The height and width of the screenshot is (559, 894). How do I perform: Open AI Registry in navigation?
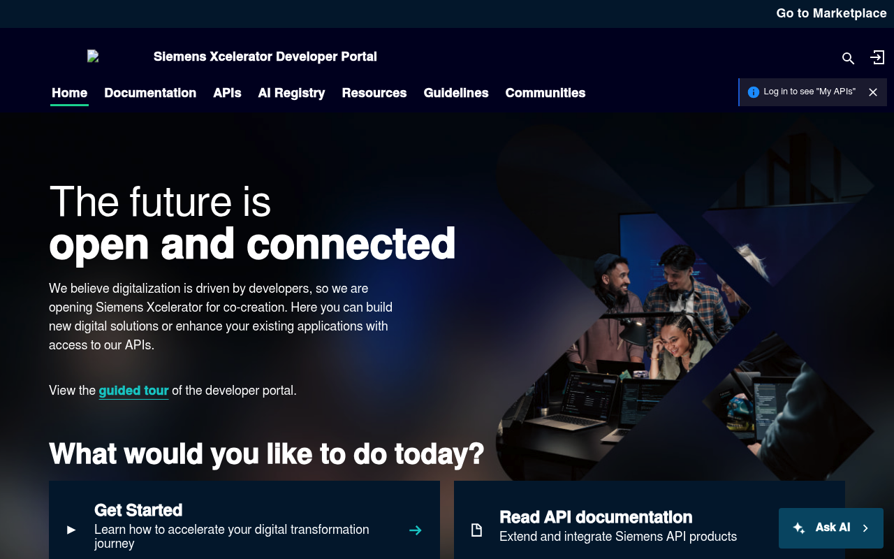pyautogui.click(x=291, y=93)
